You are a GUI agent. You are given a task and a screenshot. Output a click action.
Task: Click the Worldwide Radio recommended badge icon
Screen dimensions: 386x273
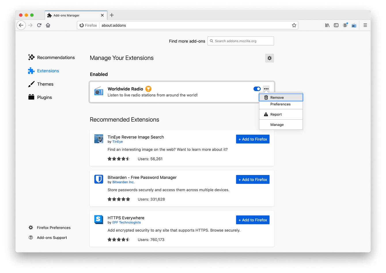coord(148,89)
